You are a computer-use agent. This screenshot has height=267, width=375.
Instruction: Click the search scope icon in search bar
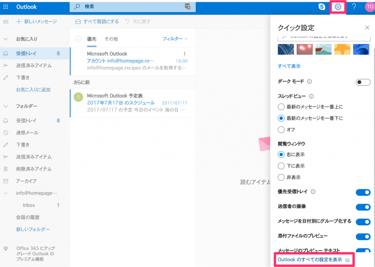pyautogui.click(x=188, y=7)
